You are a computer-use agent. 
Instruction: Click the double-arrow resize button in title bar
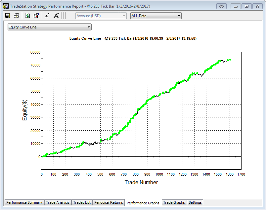222,6
